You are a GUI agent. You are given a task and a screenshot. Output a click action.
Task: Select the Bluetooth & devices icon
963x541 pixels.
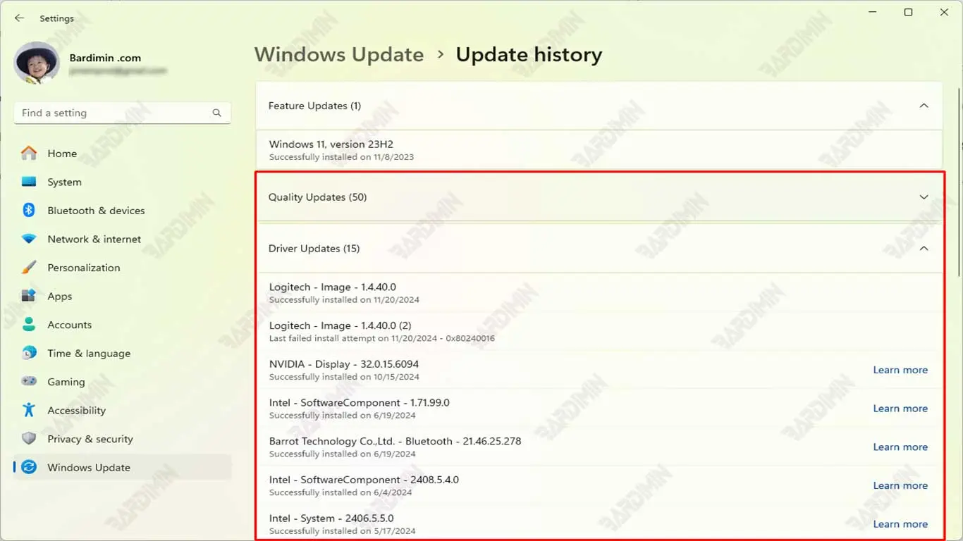[29, 210]
